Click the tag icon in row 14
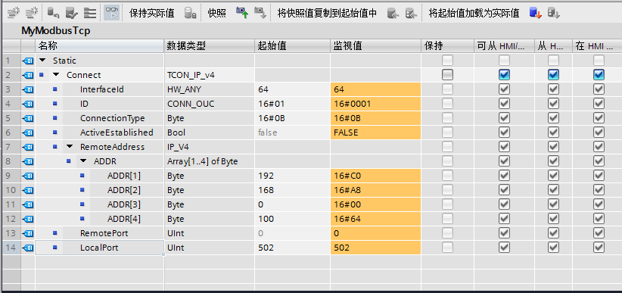The image size is (622, 293). tap(28, 248)
